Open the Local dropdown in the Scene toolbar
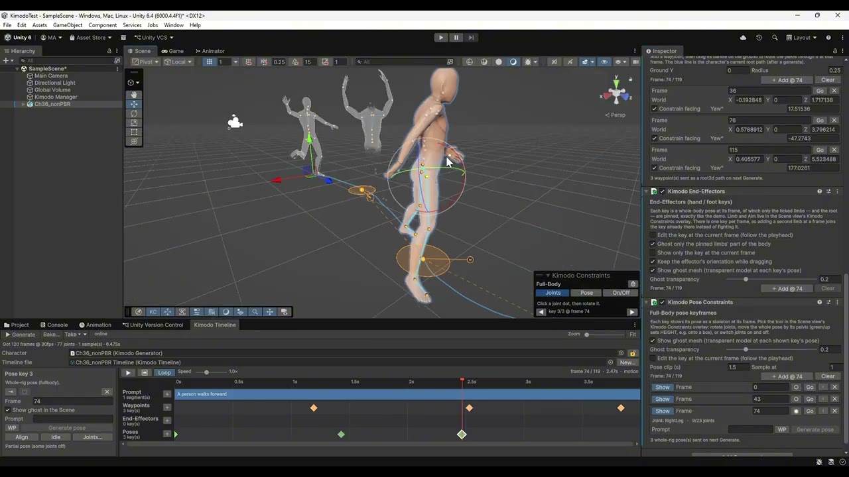The height and width of the screenshot is (477, 849). point(178,62)
